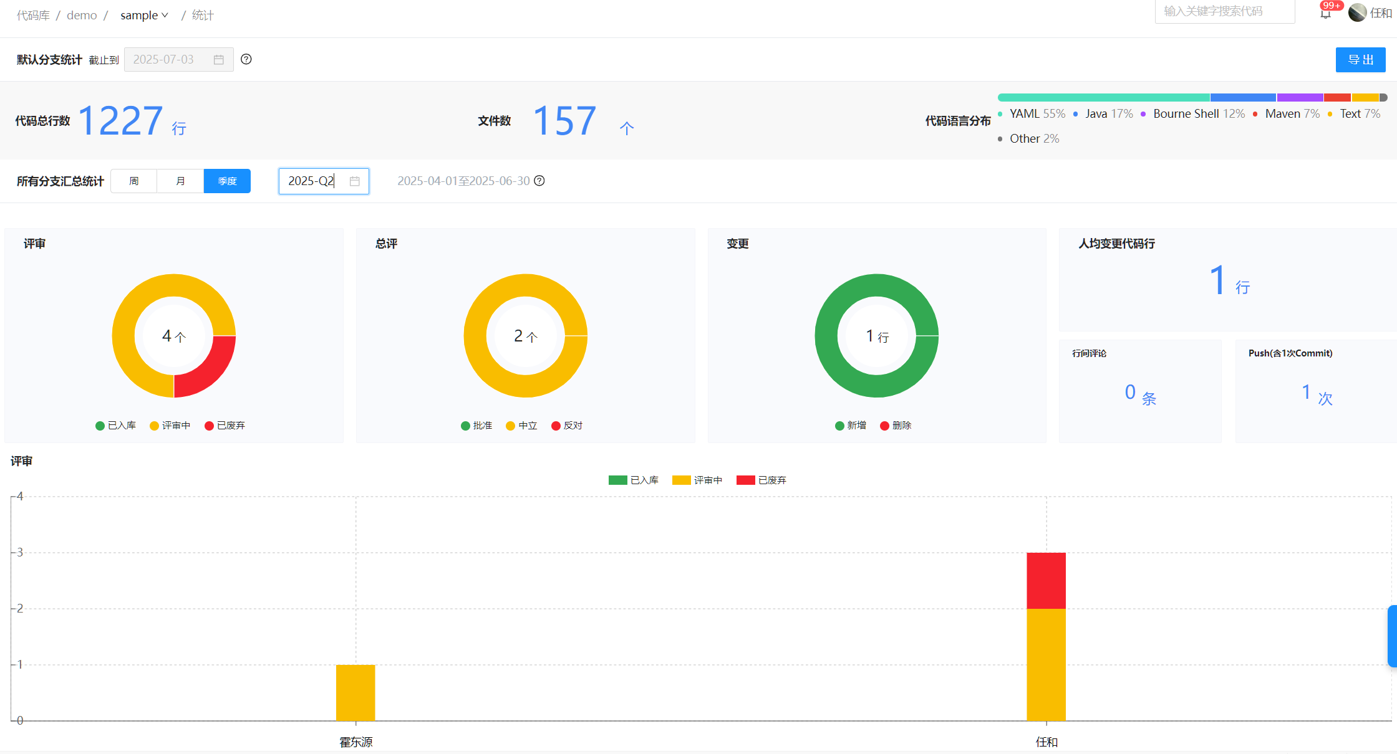Click calendar icon in 2025-07-03 field
Screen dimensions: 1397x754
pos(219,60)
